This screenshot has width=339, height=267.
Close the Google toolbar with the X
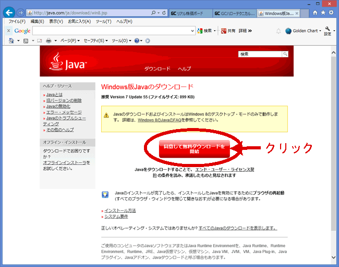[x=9, y=31]
